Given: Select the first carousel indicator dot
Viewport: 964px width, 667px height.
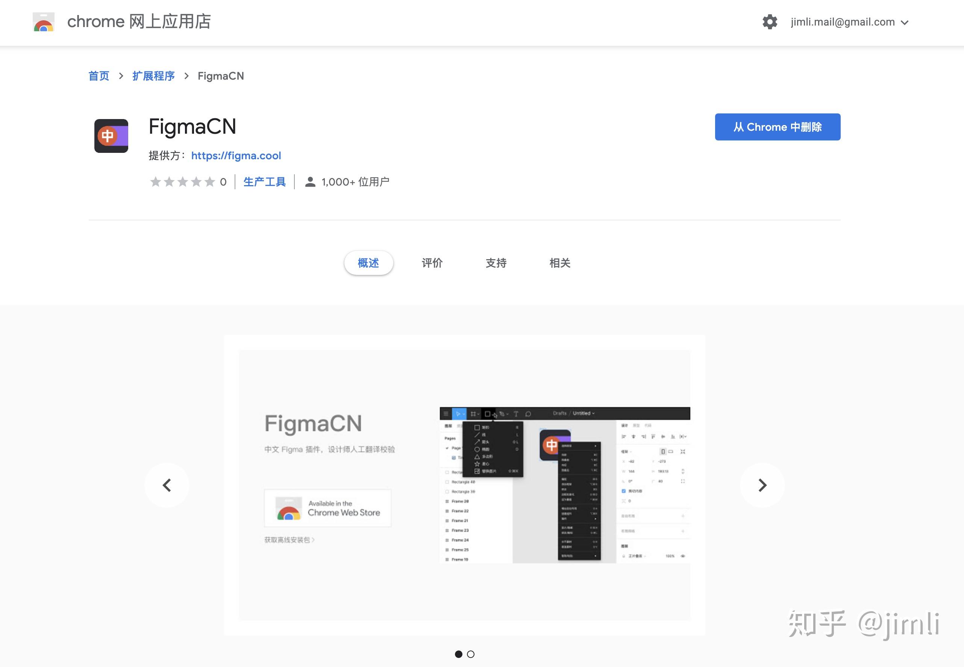Looking at the screenshot, I should point(459,655).
